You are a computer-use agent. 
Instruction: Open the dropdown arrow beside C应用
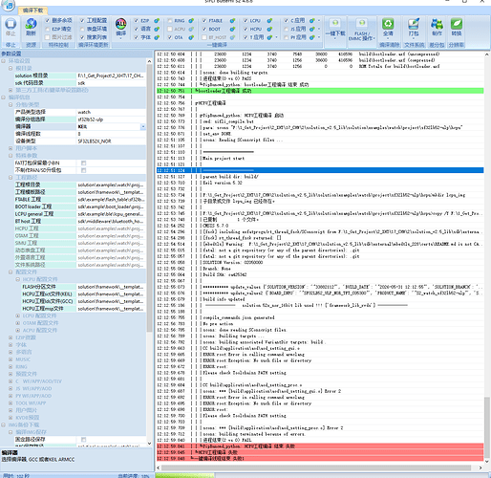(x=319, y=21)
